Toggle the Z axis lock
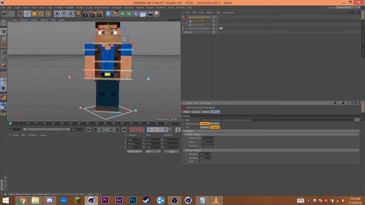 click(x=71, y=14)
